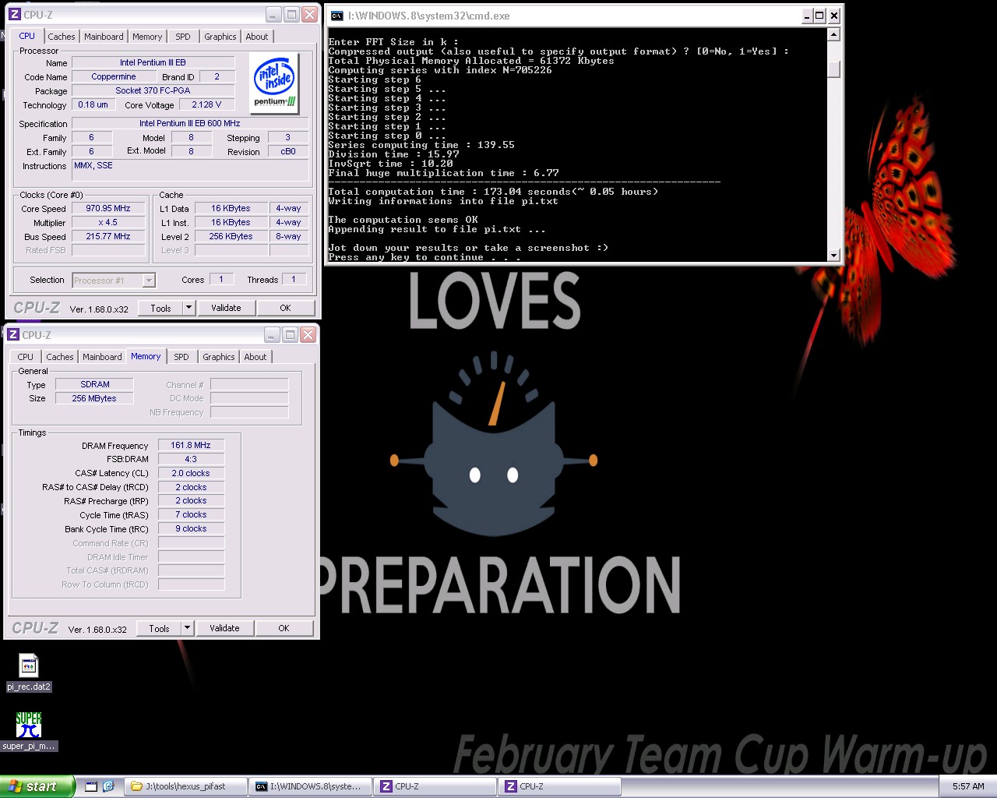
Task: Click the CAS# Latency value 2.0 clocks
Action: pyautogui.click(x=191, y=473)
